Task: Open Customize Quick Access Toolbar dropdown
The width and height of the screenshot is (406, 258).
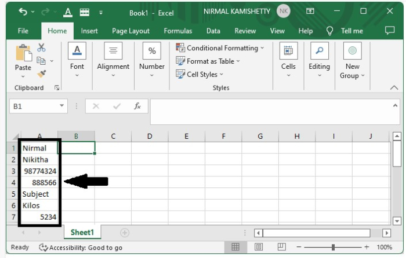Action: [101, 12]
